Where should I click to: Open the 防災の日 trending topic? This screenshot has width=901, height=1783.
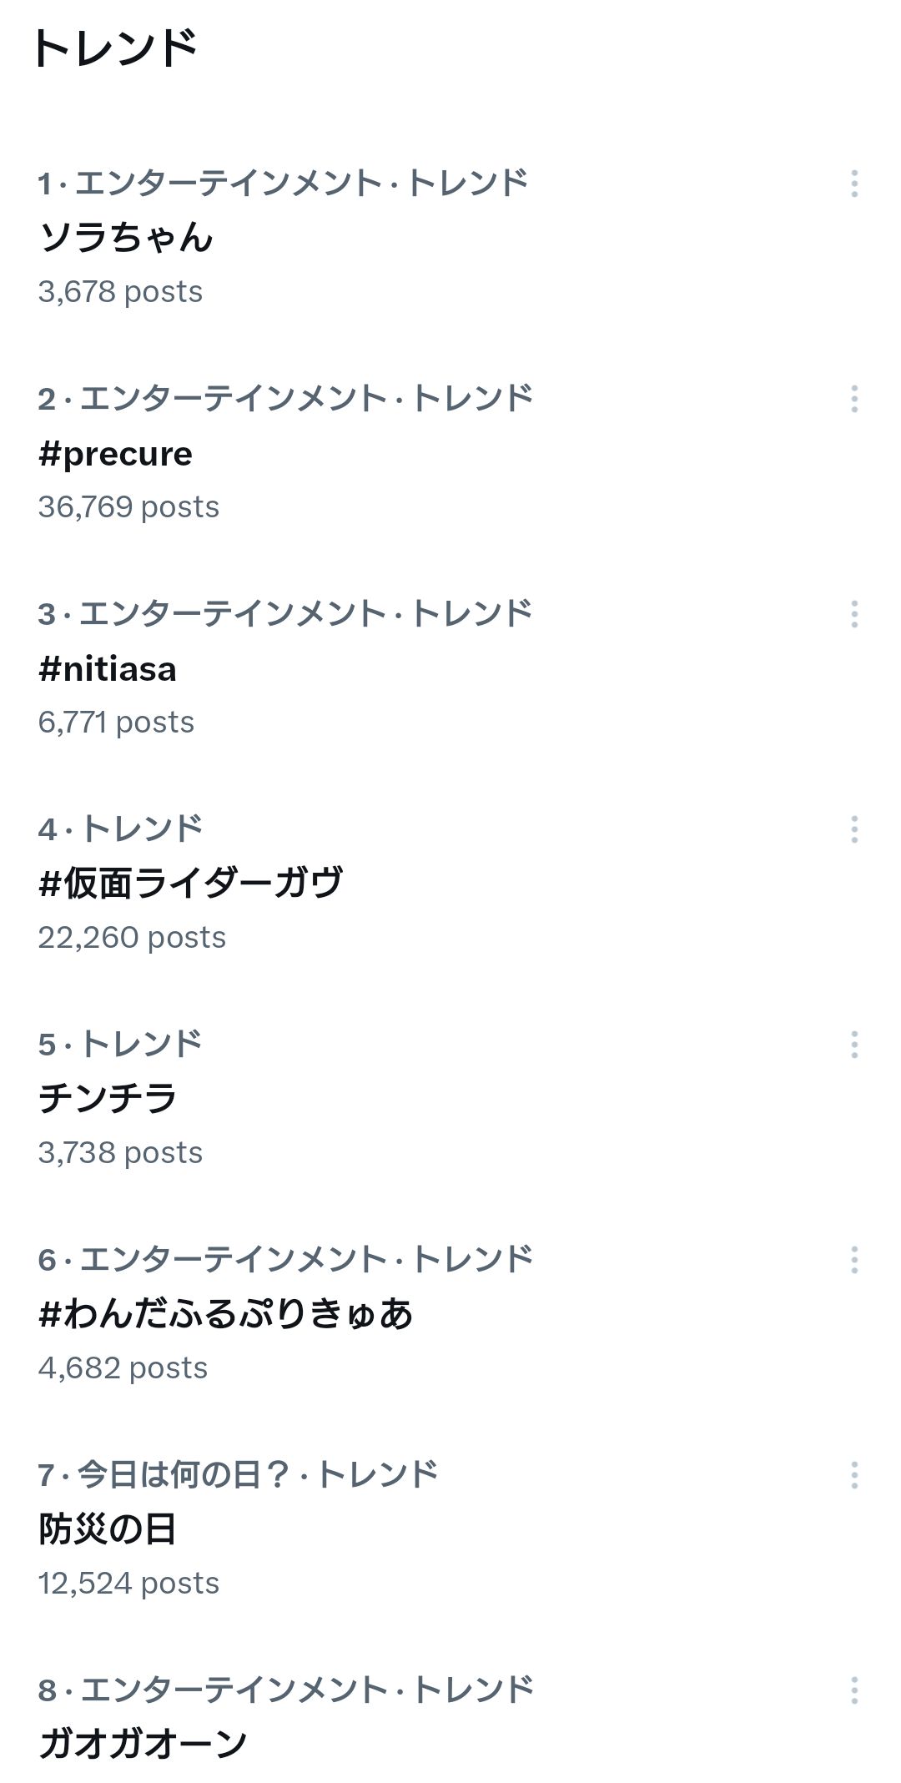click(x=108, y=1529)
